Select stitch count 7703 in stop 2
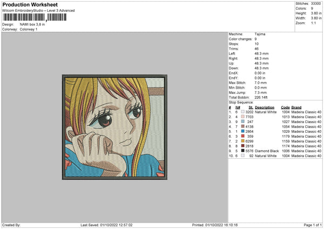This screenshot has width=324, height=229. pos(249,117)
